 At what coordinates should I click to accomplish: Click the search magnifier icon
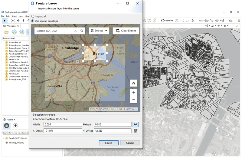click(x=82, y=31)
